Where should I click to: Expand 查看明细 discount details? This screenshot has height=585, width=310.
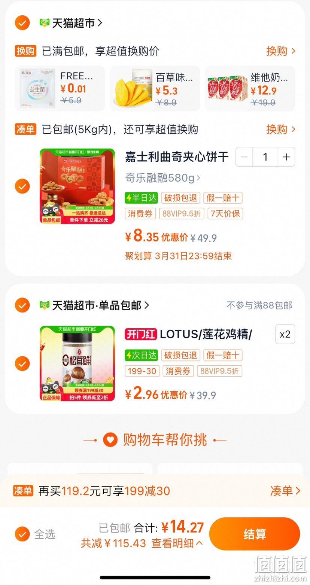[x=177, y=543]
